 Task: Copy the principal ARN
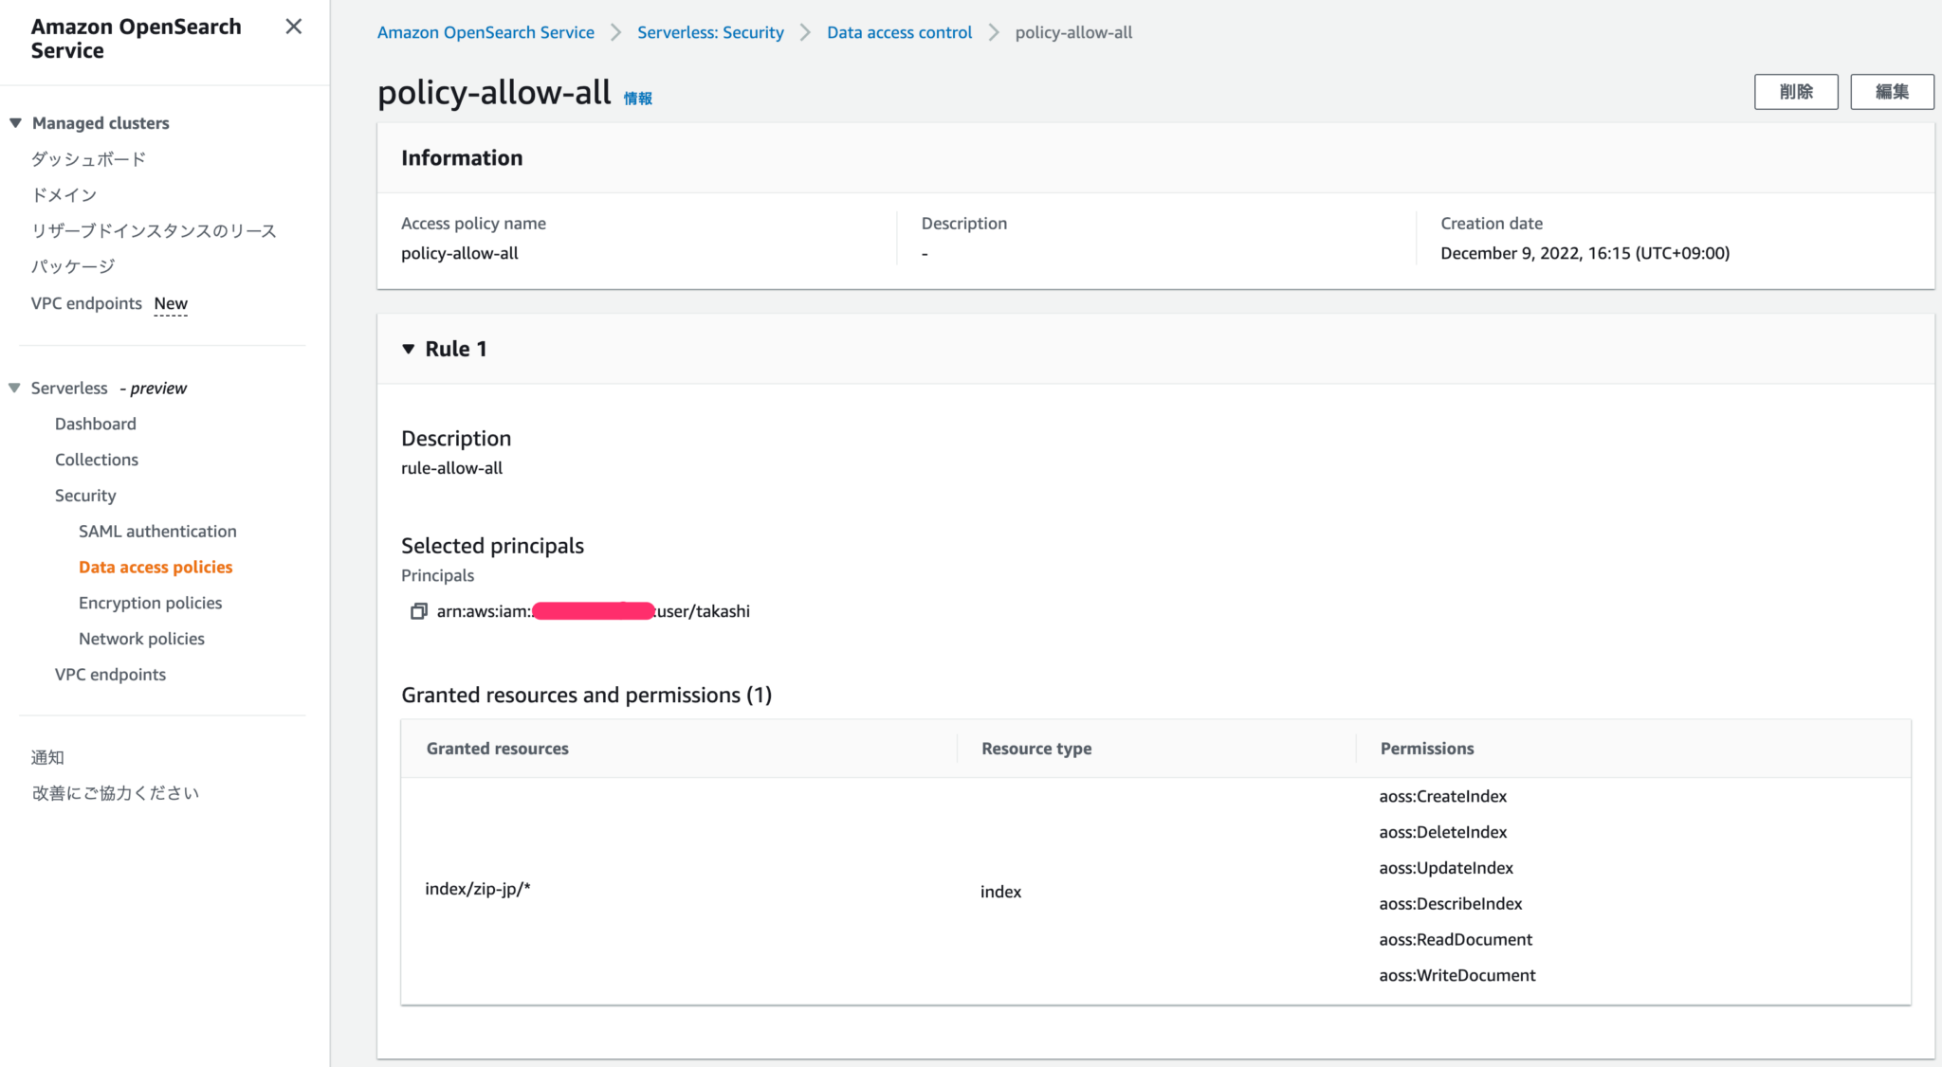point(418,611)
